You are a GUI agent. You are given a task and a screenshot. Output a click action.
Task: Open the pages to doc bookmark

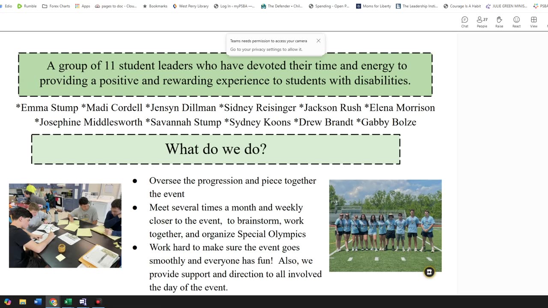click(x=116, y=6)
